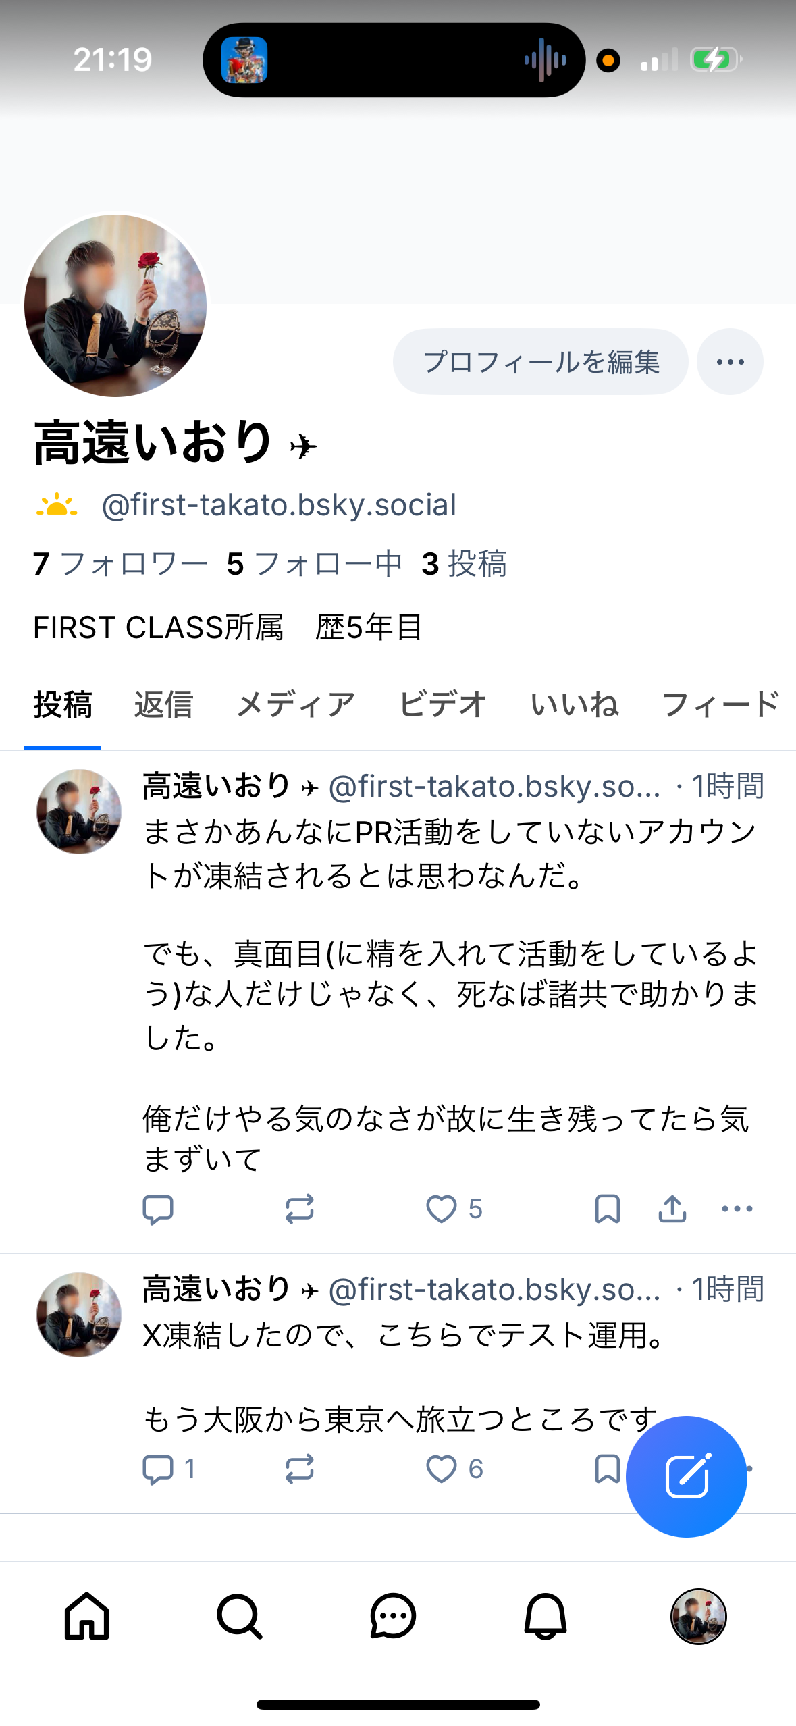Image resolution: width=796 pixels, height=1726 pixels.
Task: Open the first post's more options menu
Action: [x=735, y=1209]
